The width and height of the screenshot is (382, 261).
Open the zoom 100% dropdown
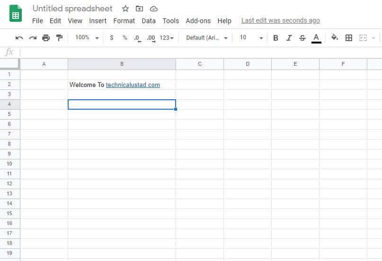point(87,37)
